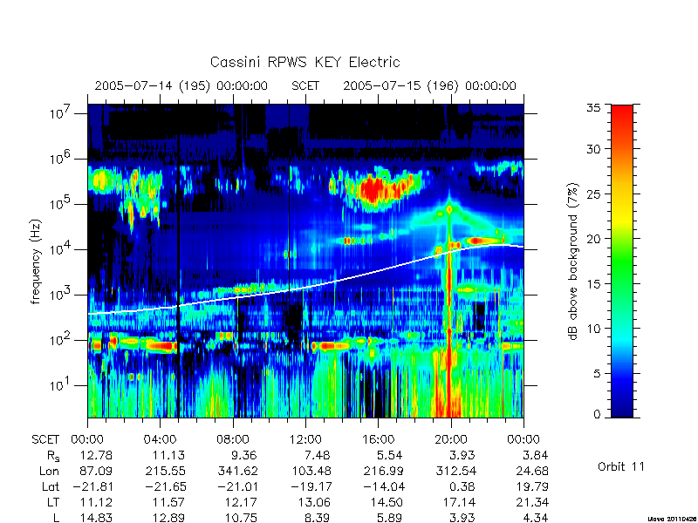Click the colorbar tick value 20
This screenshot has height=523, width=698.
point(593,239)
